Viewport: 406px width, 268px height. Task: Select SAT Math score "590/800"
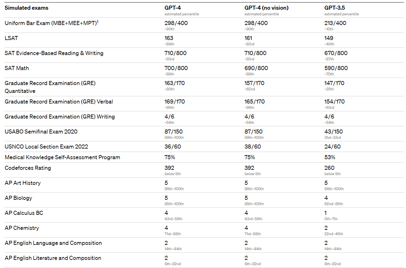(x=336, y=68)
